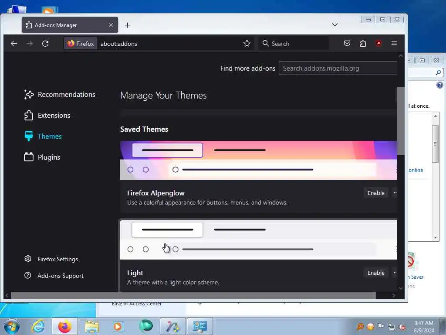The height and width of the screenshot is (335, 446).
Task: Open the Action Center flag icon
Action: pyautogui.click(x=381, y=326)
